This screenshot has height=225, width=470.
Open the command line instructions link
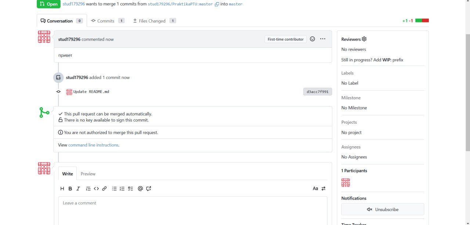coord(93,145)
